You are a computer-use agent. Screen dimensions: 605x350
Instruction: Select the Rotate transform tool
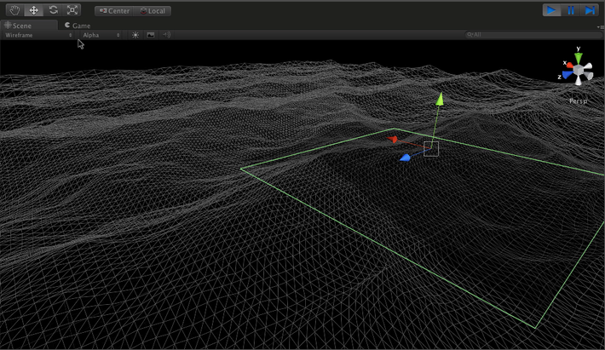[x=53, y=10]
